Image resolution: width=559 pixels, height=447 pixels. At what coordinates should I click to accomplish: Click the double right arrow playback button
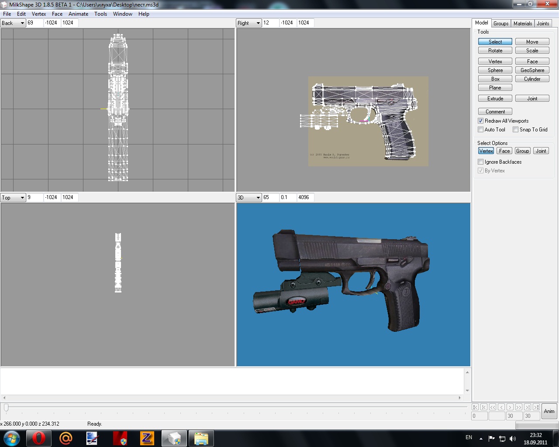click(518, 407)
